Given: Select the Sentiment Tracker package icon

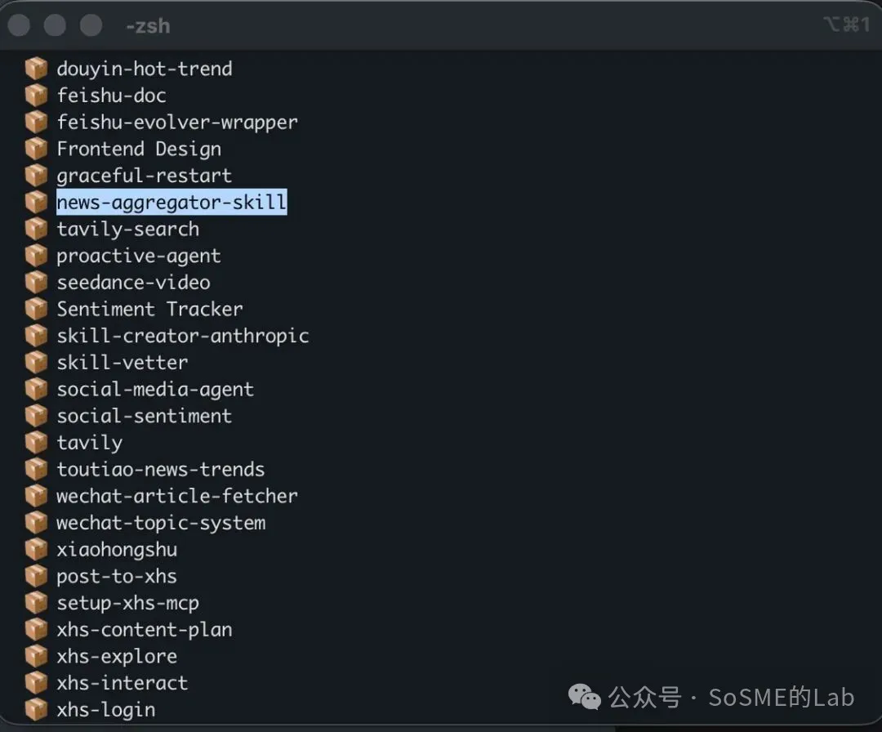Looking at the screenshot, I should [37, 309].
